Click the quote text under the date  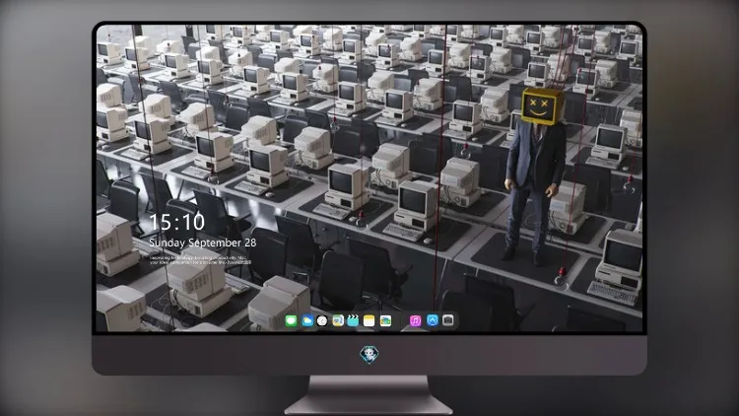pos(200,260)
